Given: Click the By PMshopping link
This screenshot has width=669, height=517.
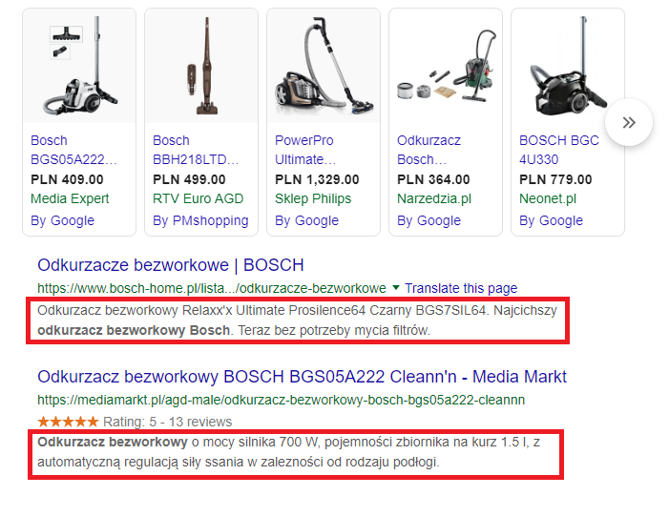Looking at the screenshot, I should [x=200, y=220].
